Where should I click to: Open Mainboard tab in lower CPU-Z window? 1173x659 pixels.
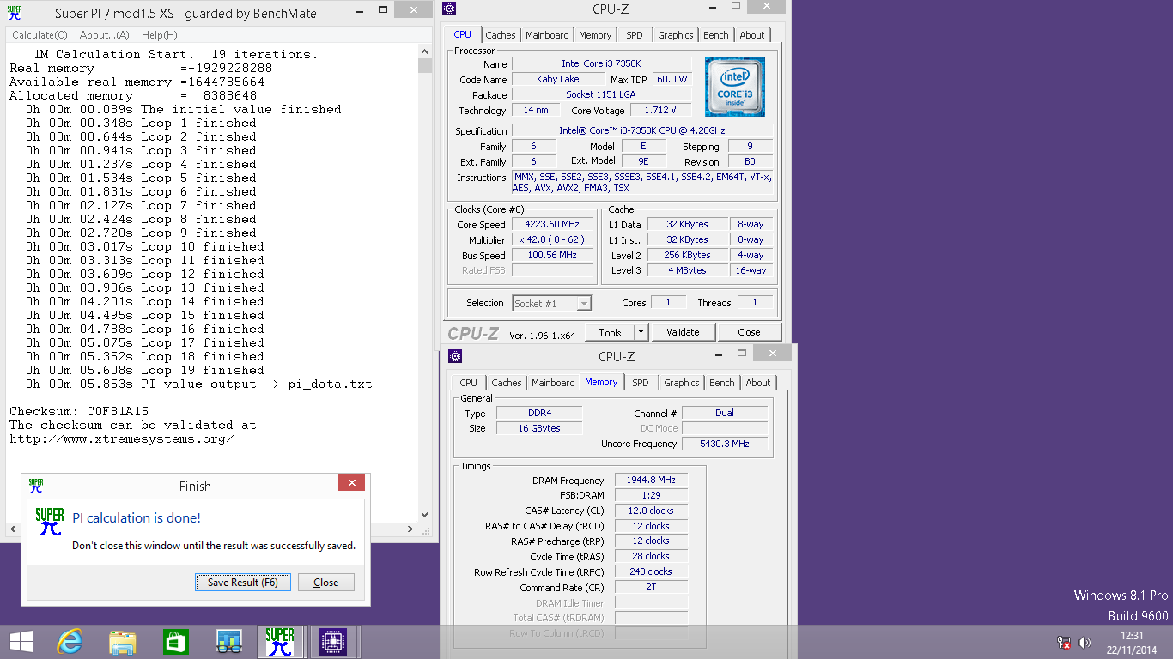[554, 383]
